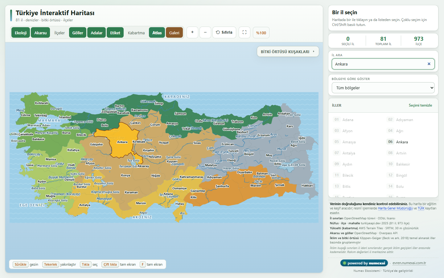Open the evren.numexai.com.tr link
The image size is (444, 278).
tap(409, 263)
